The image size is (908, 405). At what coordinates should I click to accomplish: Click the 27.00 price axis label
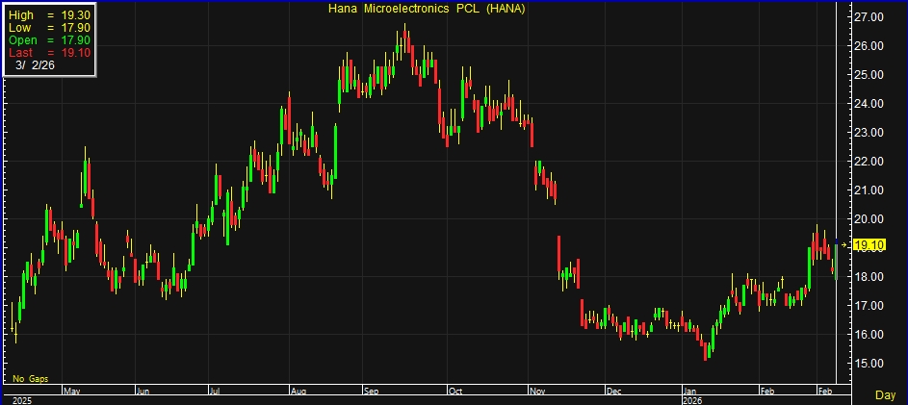point(869,17)
